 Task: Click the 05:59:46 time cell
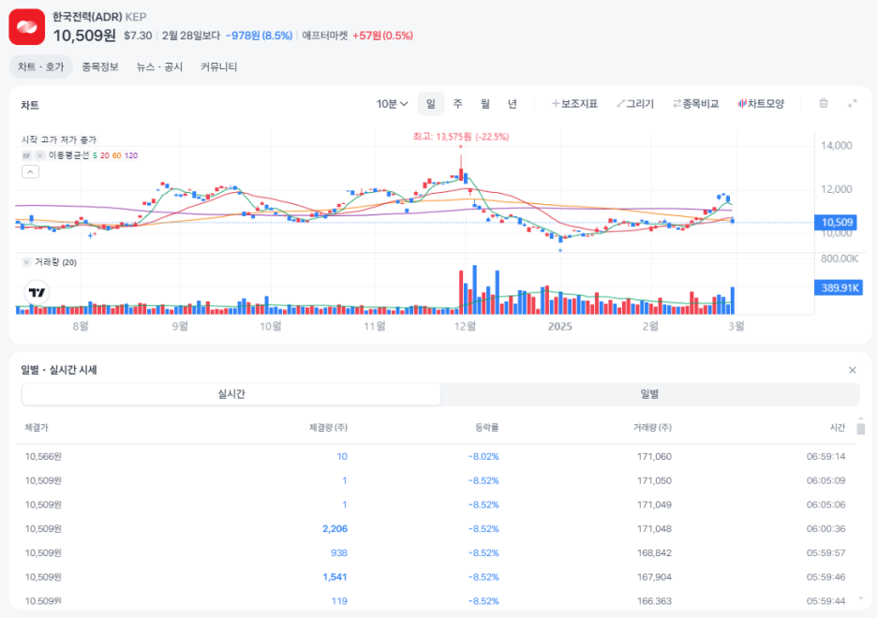tap(826, 577)
